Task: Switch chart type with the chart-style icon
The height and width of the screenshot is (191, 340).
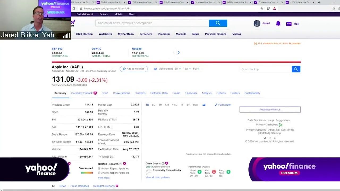Action: tap(204, 105)
